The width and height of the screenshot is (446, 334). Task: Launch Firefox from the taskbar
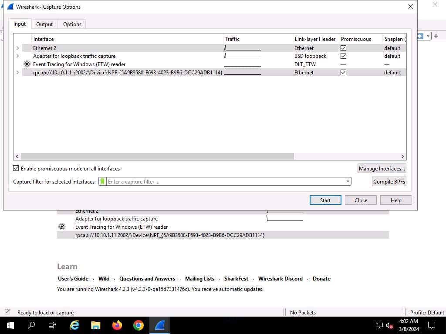pos(117,325)
